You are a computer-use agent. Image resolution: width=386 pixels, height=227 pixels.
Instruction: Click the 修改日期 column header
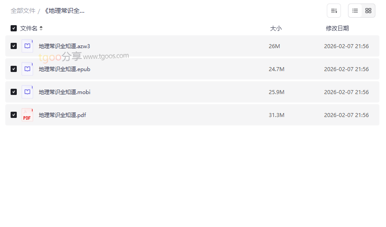(x=337, y=28)
